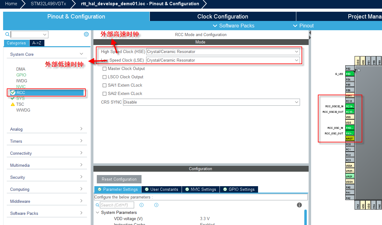This screenshot has height=225, width=382.
Task: Enable SAI2 Extern Clock checkbox
Action: click(105, 94)
